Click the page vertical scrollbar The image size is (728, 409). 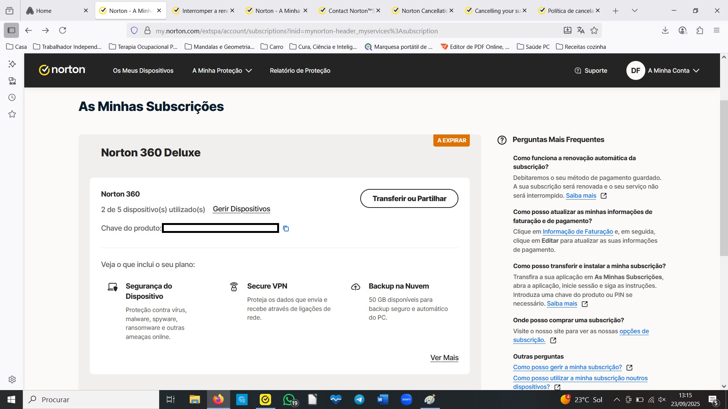pyautogui.click(x=723, y=178)
